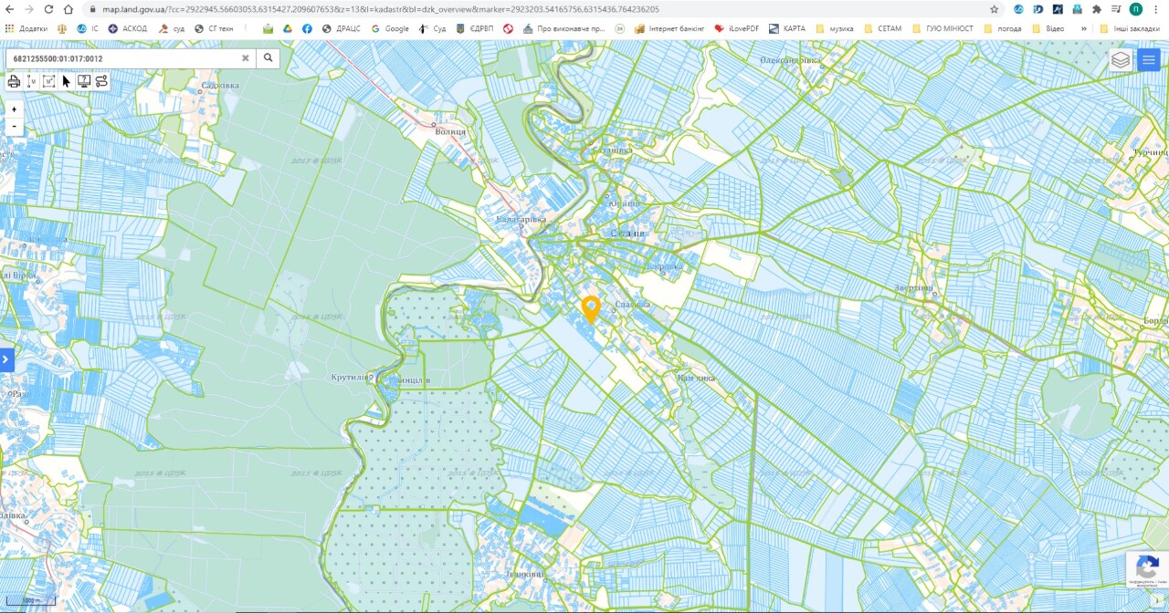
Task: Open the Інтернет банкінг bookmark
Action: pyautogui.click(x=669, y=28)
